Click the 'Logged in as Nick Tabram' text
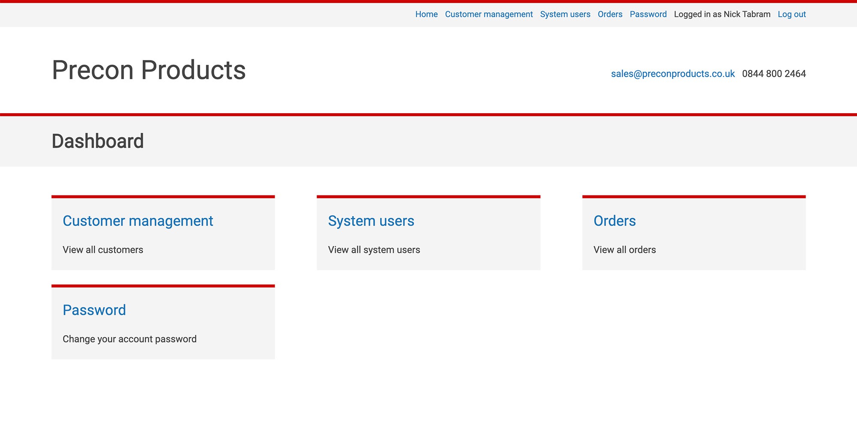 [x=722, y=14]
